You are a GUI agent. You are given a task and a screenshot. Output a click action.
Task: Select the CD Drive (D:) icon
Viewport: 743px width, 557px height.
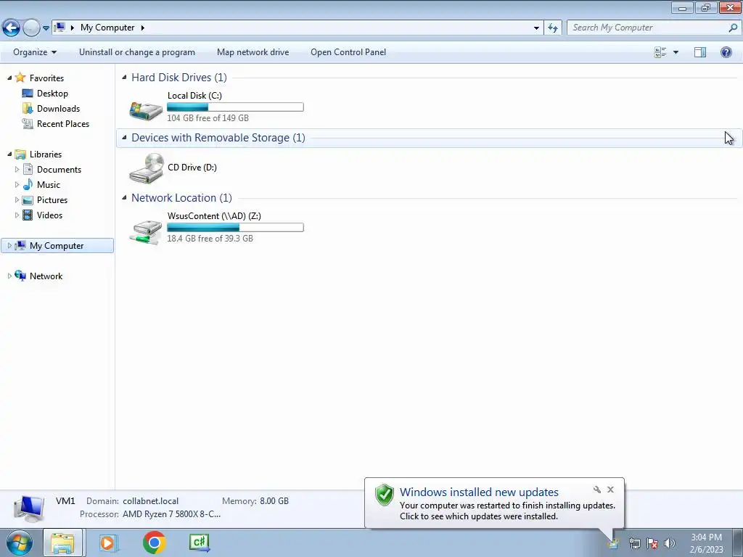147,168
